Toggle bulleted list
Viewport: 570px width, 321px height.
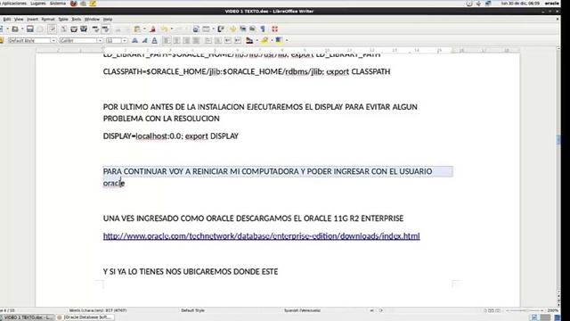pos(217,40)
